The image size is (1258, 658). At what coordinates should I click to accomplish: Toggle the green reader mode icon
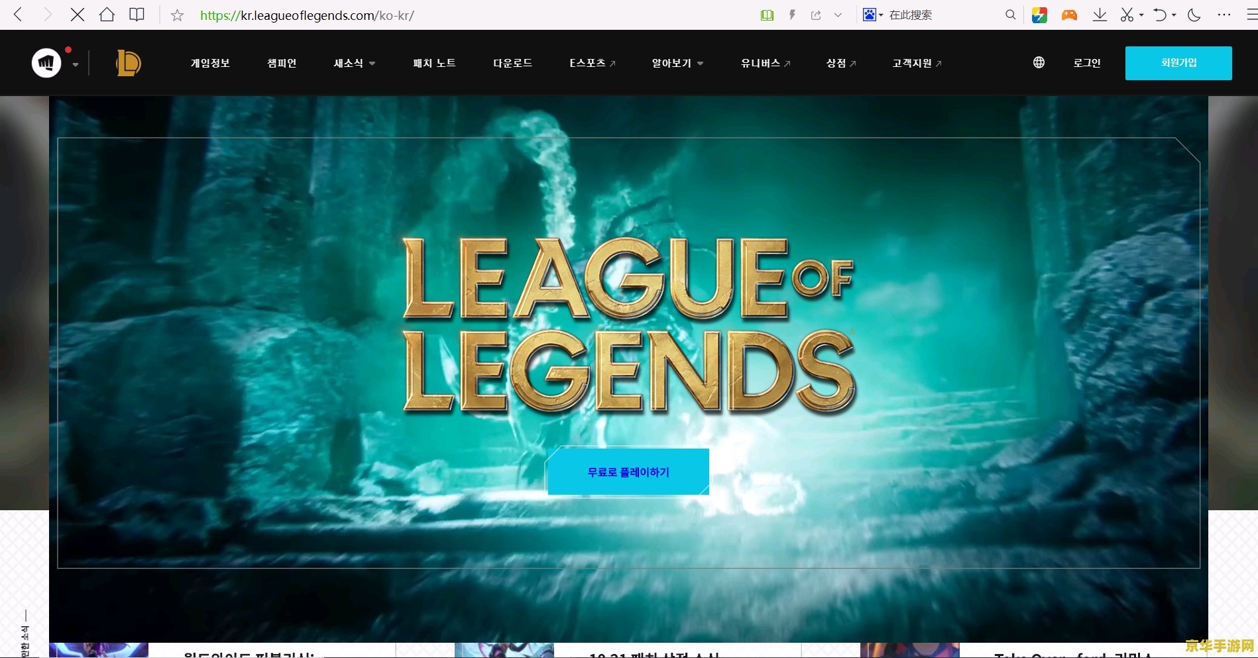(767, 15)
